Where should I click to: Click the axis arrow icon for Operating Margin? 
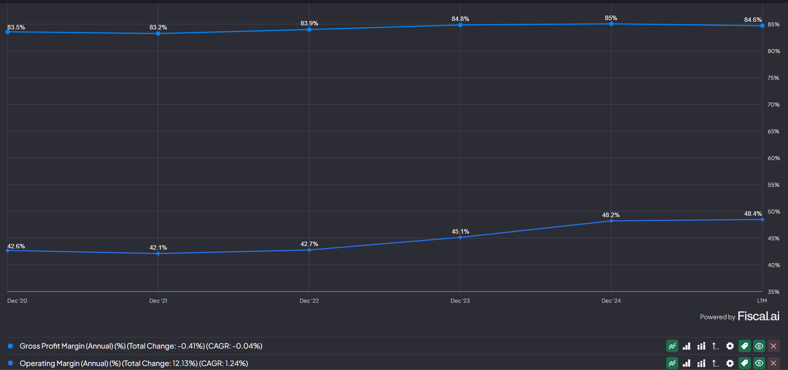click(715, 363)
